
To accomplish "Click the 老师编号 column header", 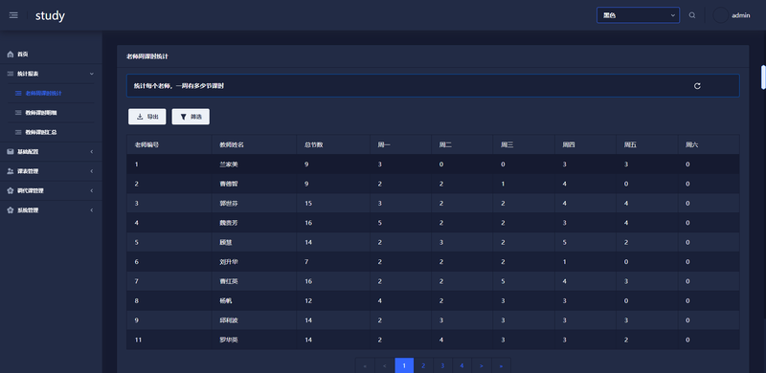I will tap(146, 145).
